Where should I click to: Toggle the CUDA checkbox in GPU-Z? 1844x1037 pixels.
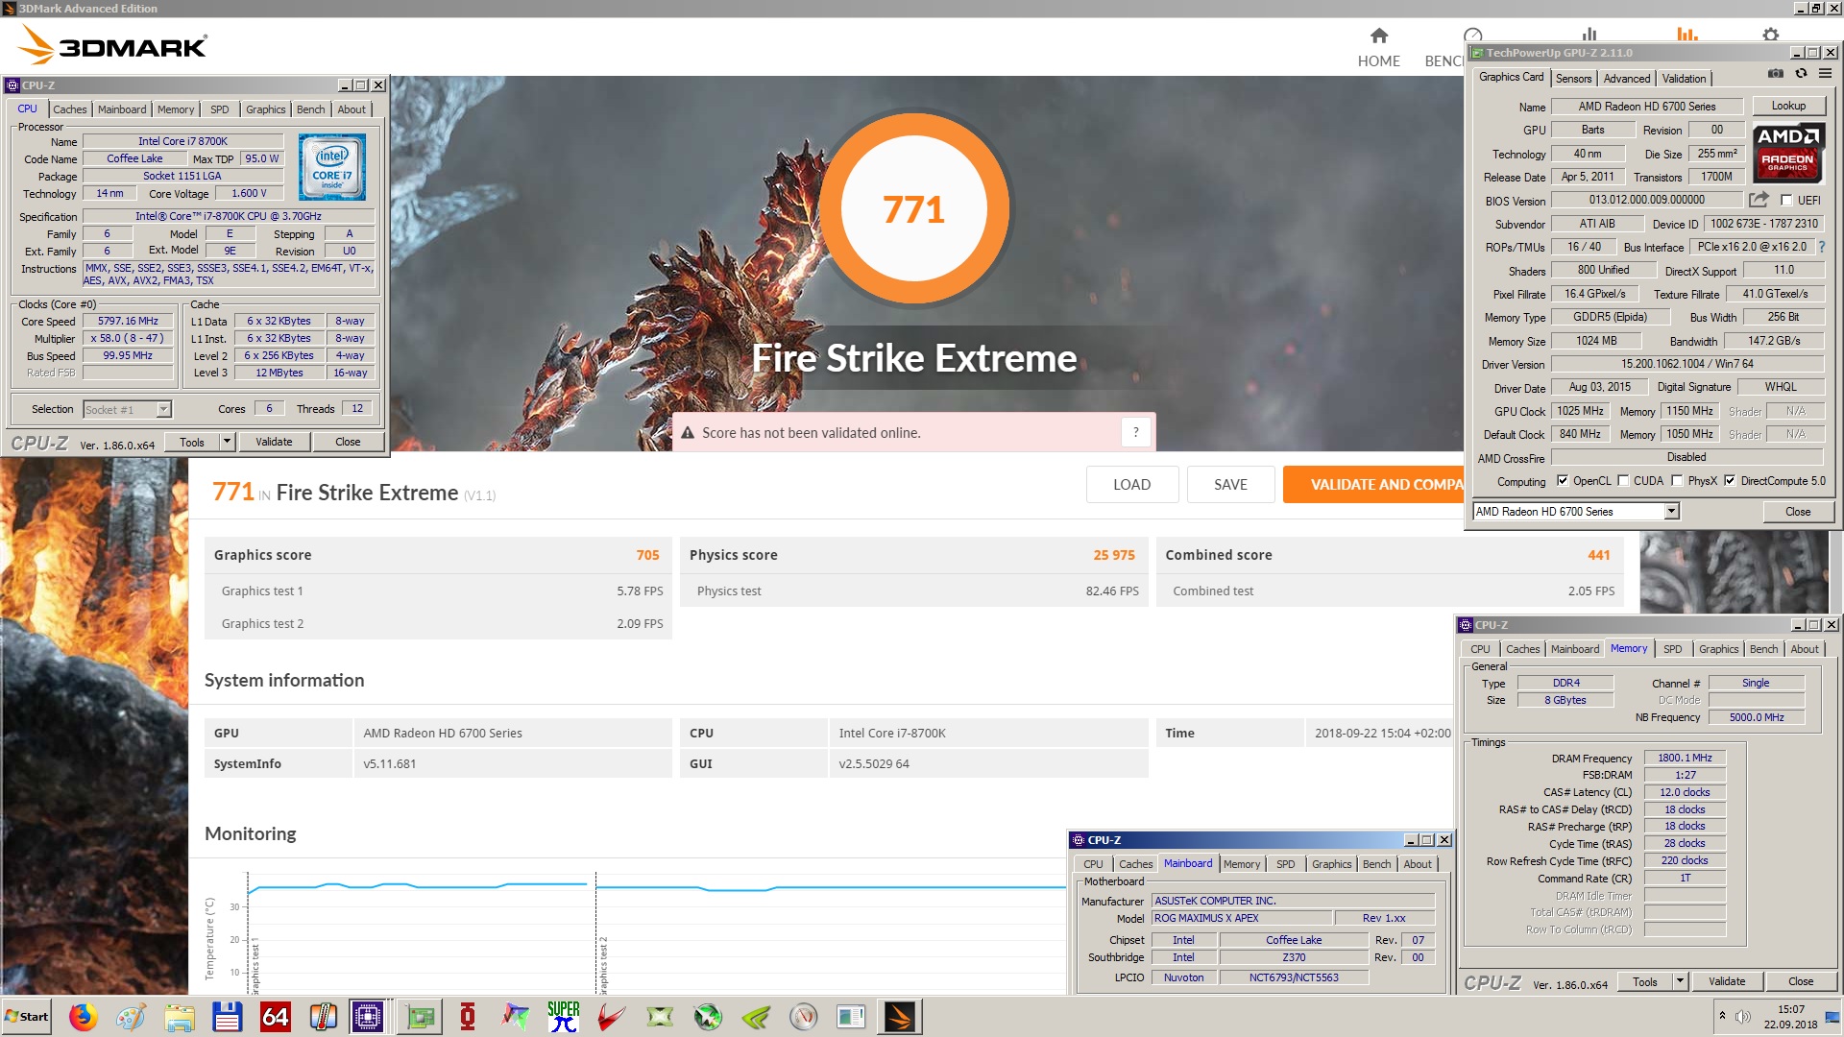click(1623, 481)
